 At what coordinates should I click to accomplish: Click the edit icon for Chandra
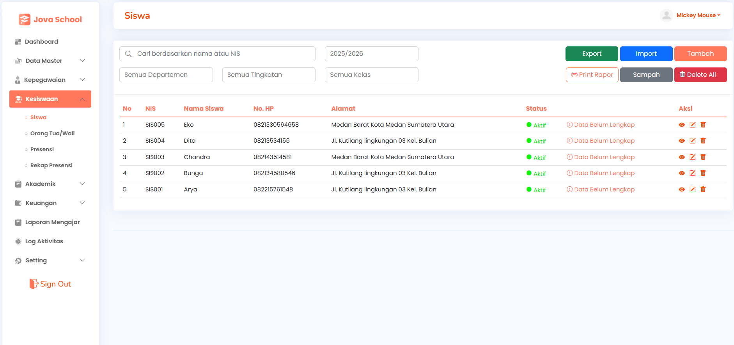click(x=692, y=157)
